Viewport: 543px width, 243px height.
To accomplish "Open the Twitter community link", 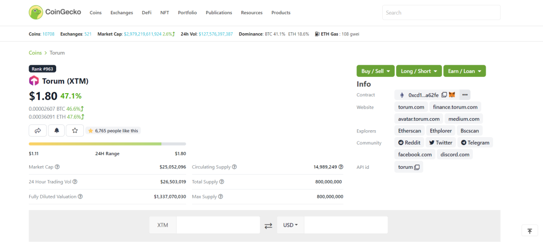I will [x=441, y=142].
